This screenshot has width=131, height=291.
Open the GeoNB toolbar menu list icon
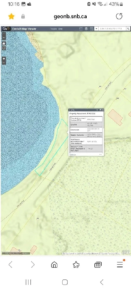pyautogui.click(x=92, y=29)
